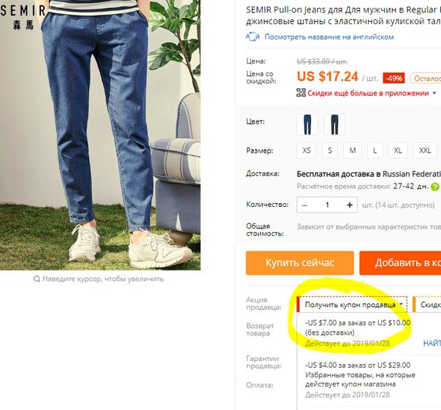The height and width of the screenshot is (410, 441).
Task: Select size L
Action: point(375,151)
